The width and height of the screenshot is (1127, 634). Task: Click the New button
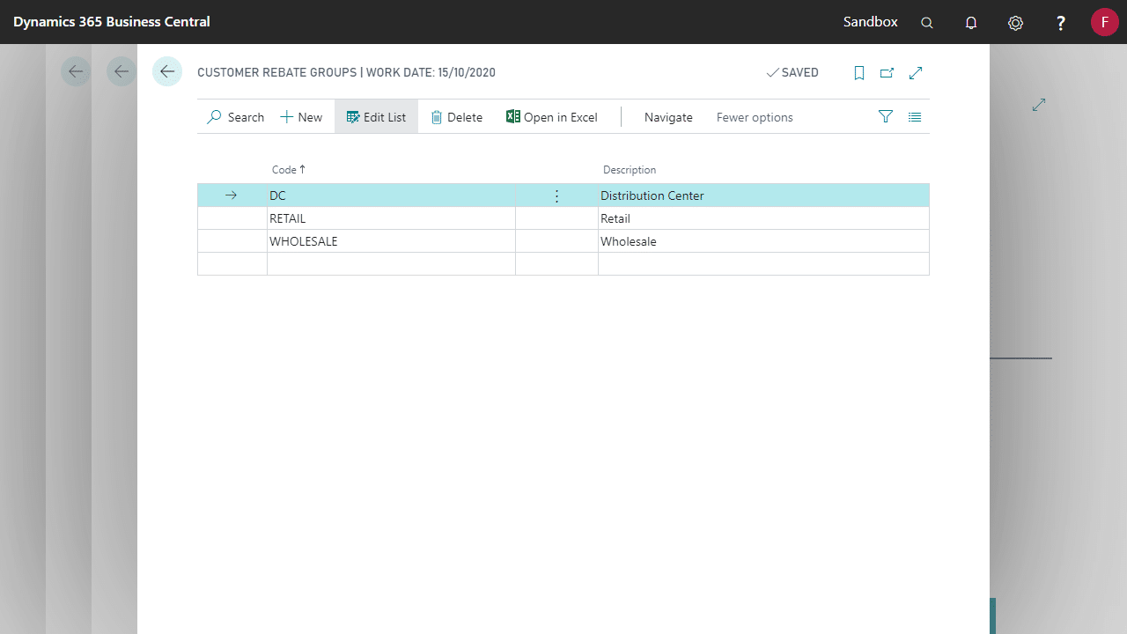(x=301, y=117)
